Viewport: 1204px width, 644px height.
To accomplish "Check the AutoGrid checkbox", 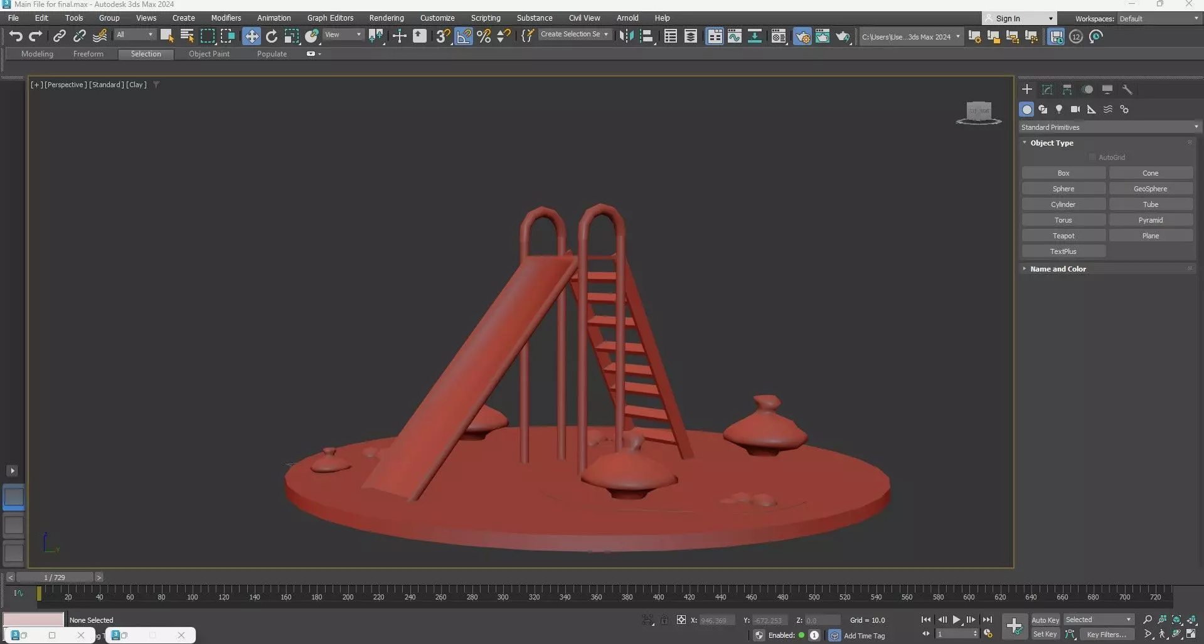I will pyautogui.click(x=1092, y=157).
